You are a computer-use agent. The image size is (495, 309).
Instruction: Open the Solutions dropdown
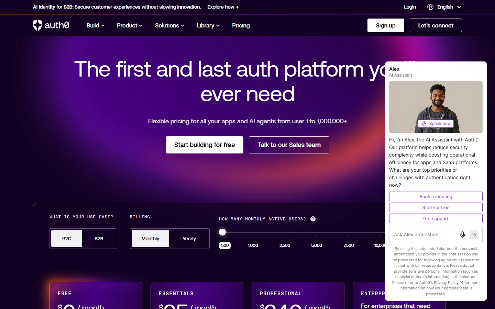click(169, 25)
